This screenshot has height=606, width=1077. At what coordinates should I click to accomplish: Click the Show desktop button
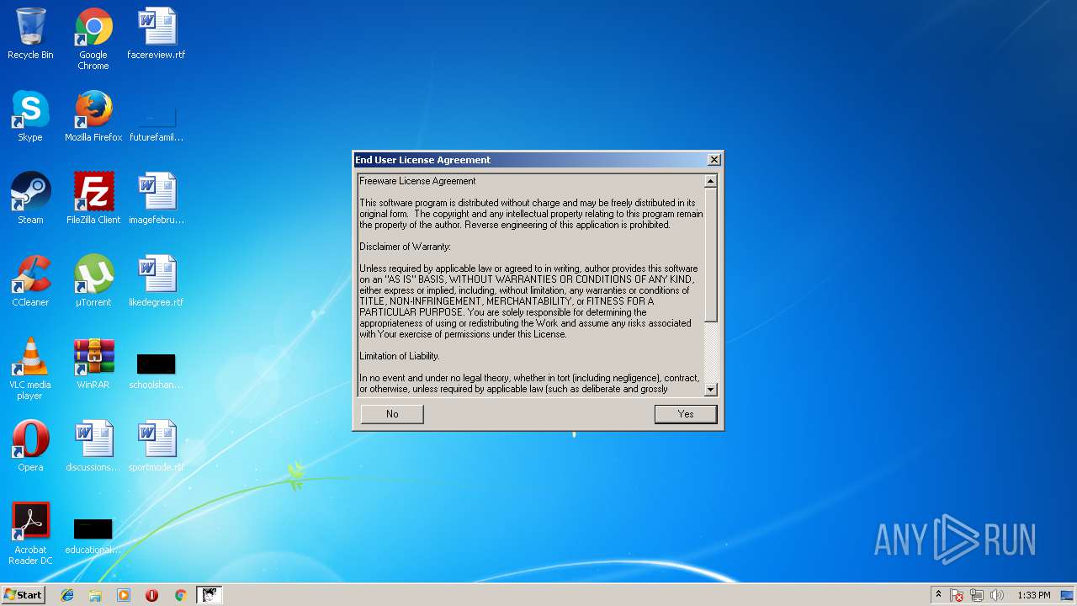(x=1067, y=595)
